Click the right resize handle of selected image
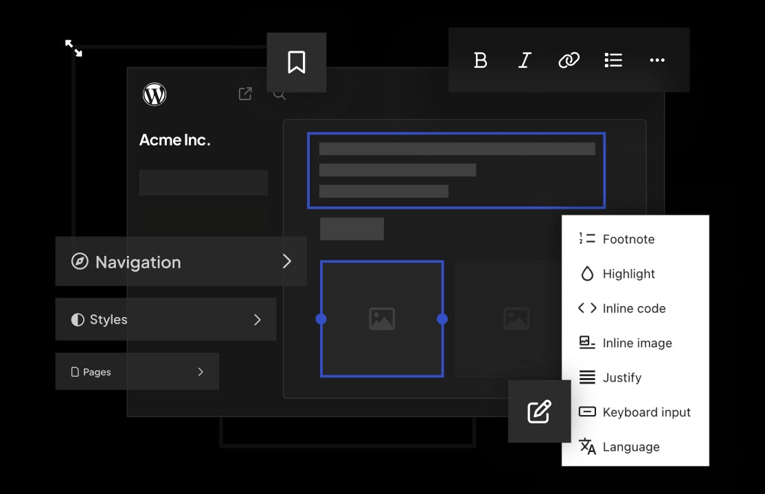 (x=442, y=319)
